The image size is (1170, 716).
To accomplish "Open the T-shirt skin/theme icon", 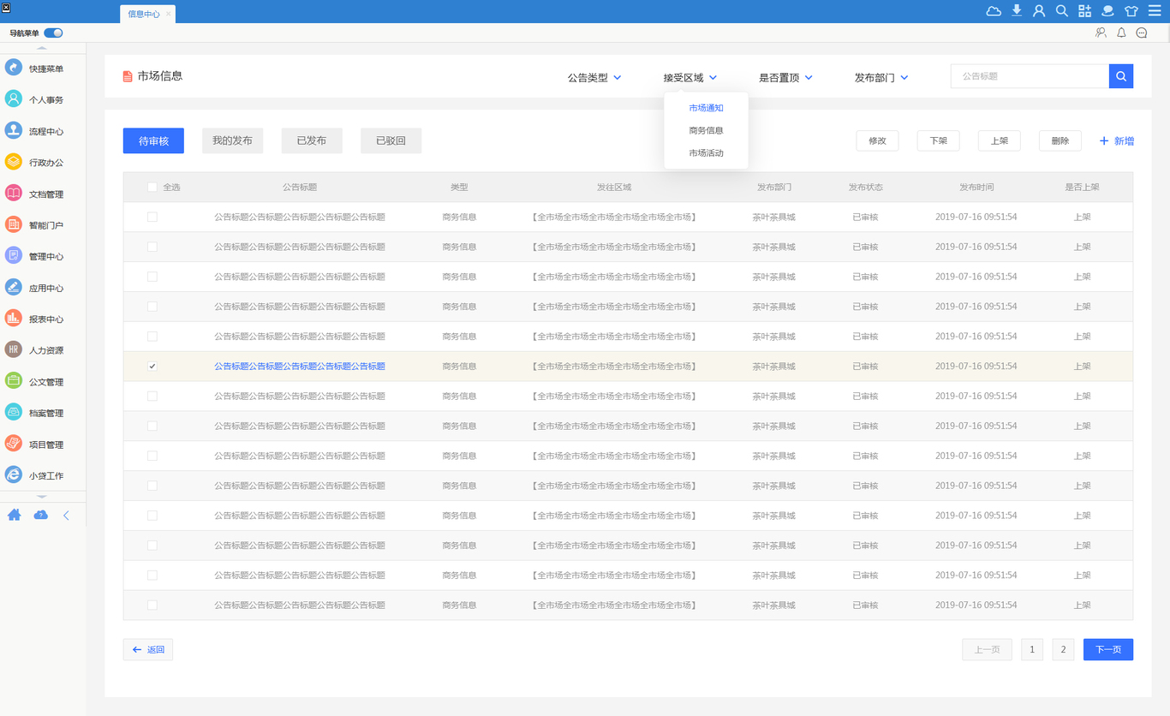I will [1131, 11].
